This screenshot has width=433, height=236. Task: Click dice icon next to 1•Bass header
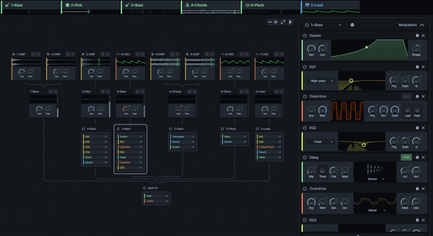pos(352,25)
